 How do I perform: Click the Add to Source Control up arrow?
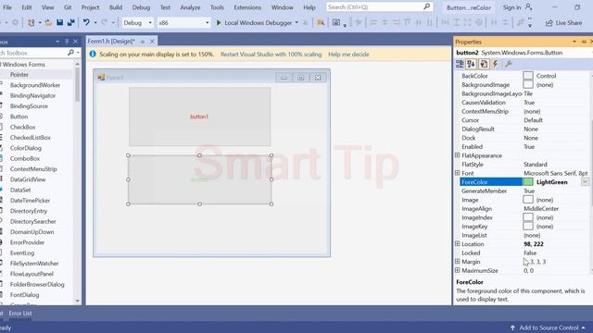pyautogui.click(x=512, y=327)
